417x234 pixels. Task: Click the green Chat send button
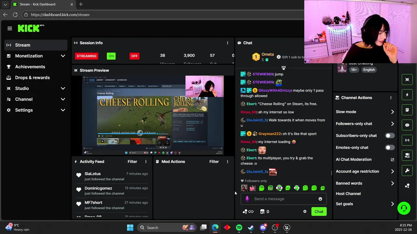pyautogui.click(x=319, y=212)
